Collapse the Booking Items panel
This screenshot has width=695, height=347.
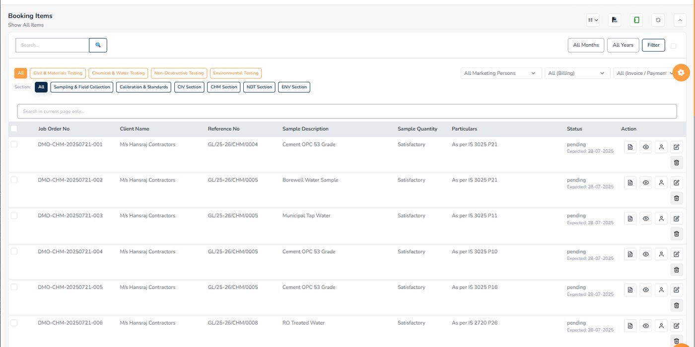tap(680, 20)
